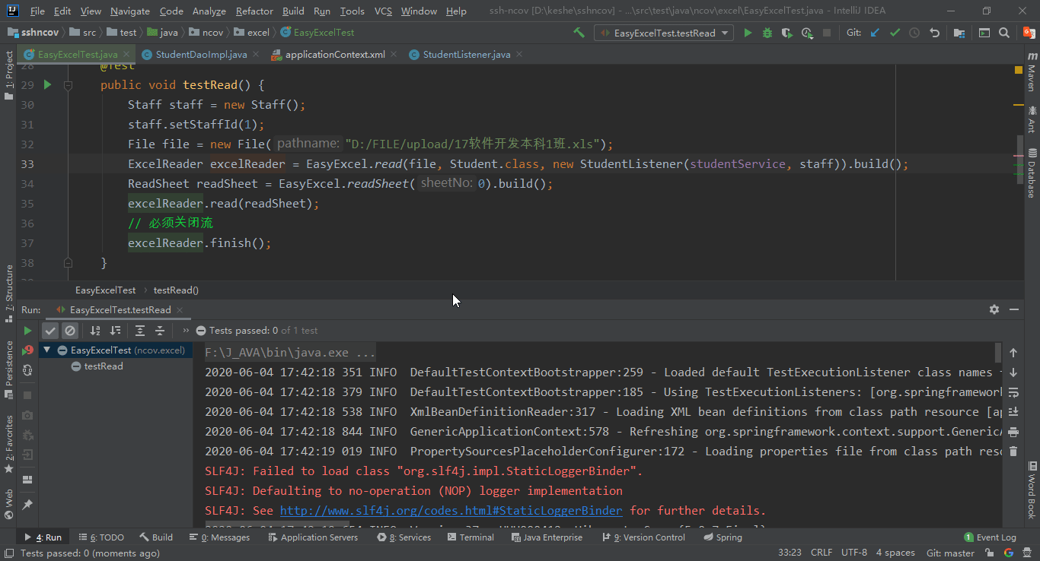Open Version Control tool window
Image resolution: width=1040 pixels, height=561 pixels.
click(644, 537)
